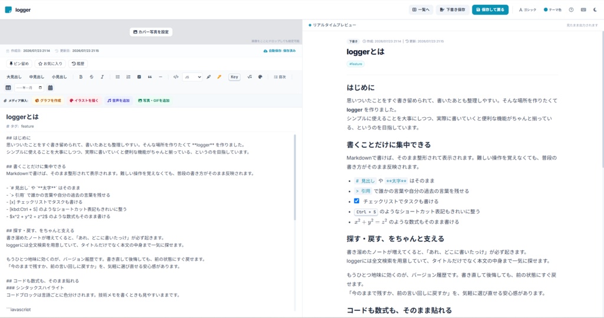Screen dimensions: 604x318
Task: Toggle dark mode with the moon icon
Action: 595,9
